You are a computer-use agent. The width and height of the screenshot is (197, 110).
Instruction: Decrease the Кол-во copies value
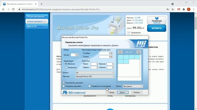click(77, 55)
